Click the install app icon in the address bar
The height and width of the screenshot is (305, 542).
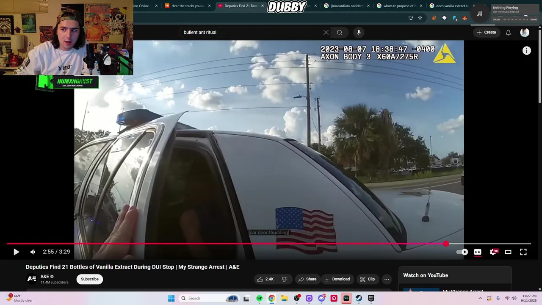(411, 18)
